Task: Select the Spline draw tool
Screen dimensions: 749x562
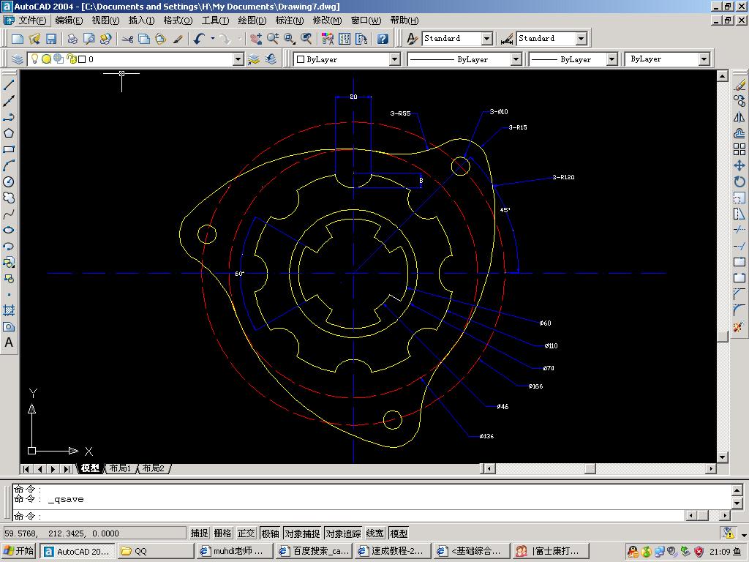Action: tap(9, 214)
